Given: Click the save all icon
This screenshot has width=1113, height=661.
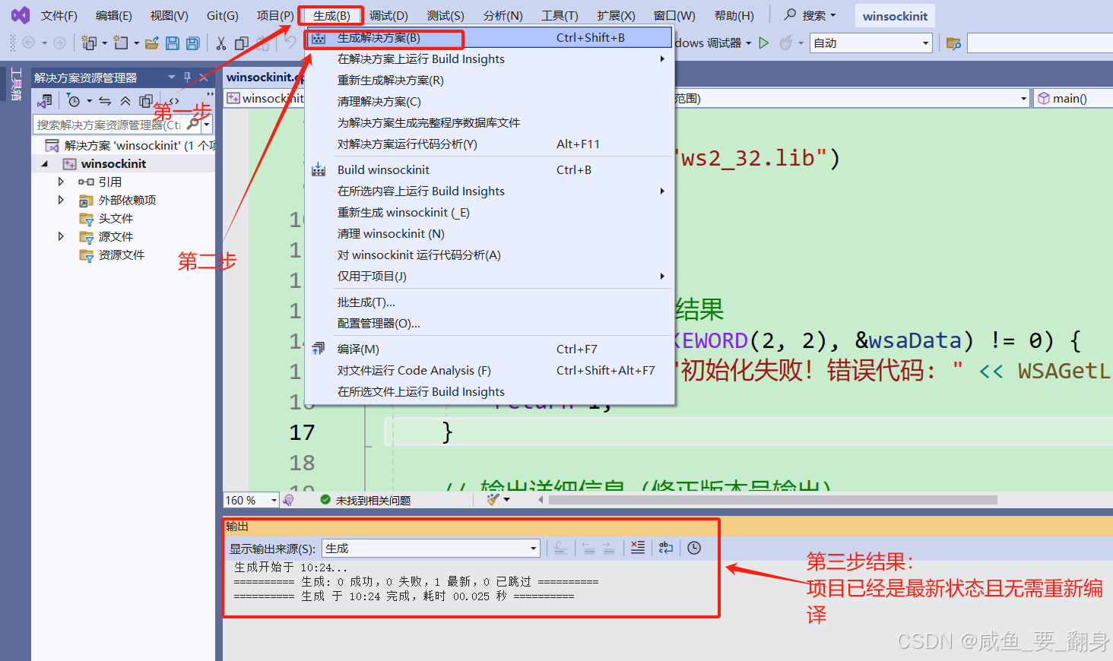Looking at the screenshot, I should coord(193,43).
